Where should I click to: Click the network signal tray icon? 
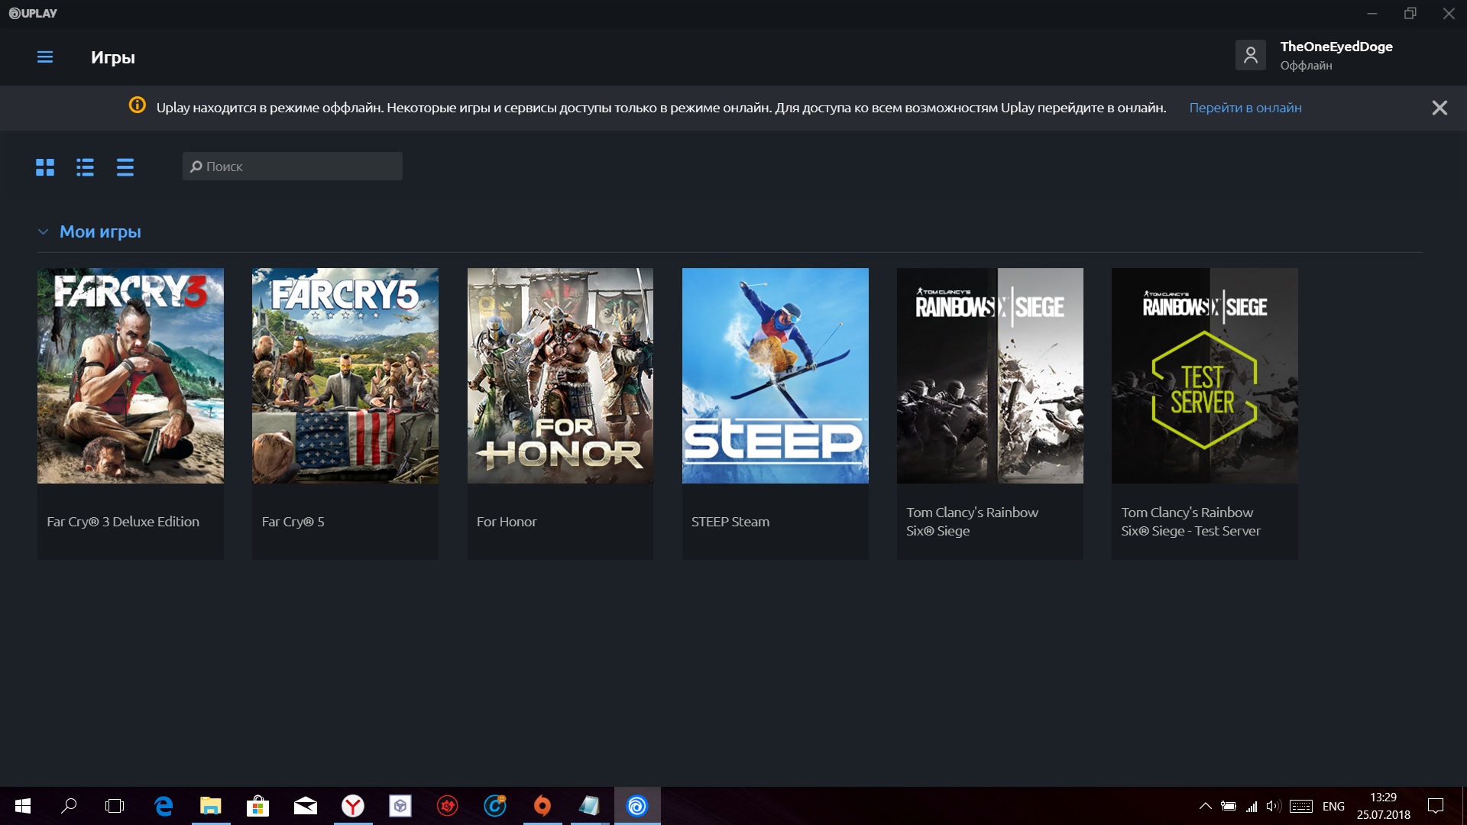click(1252, 806)
